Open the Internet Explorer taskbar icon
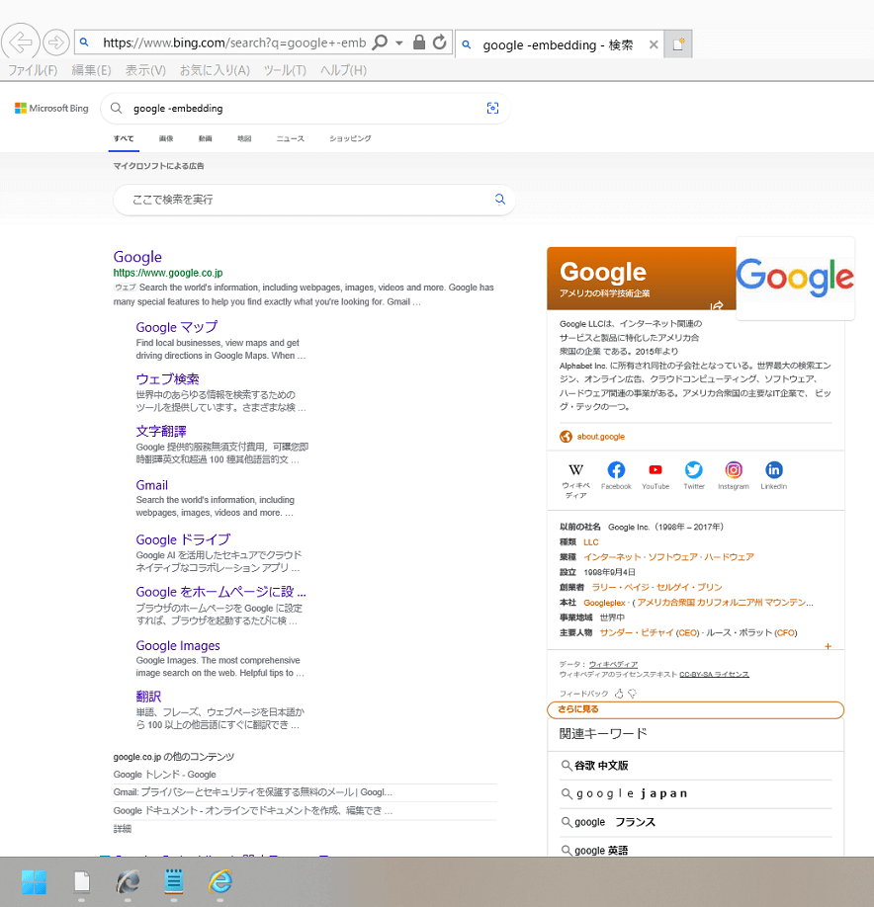 click(x=219, y=881)
